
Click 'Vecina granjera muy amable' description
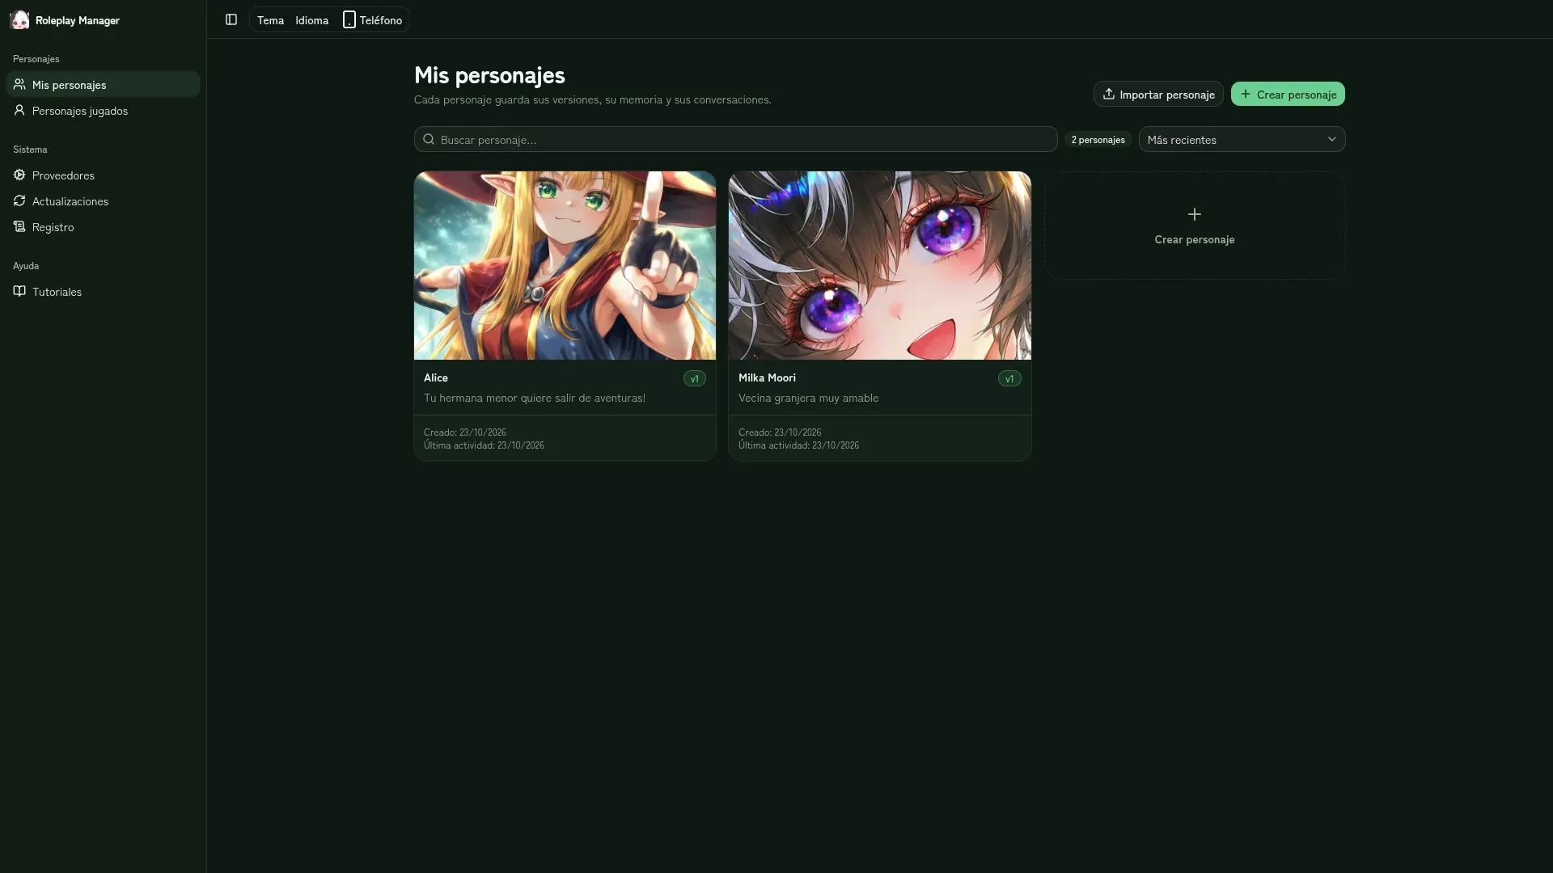pyautogui.click(x=808, y=398)
